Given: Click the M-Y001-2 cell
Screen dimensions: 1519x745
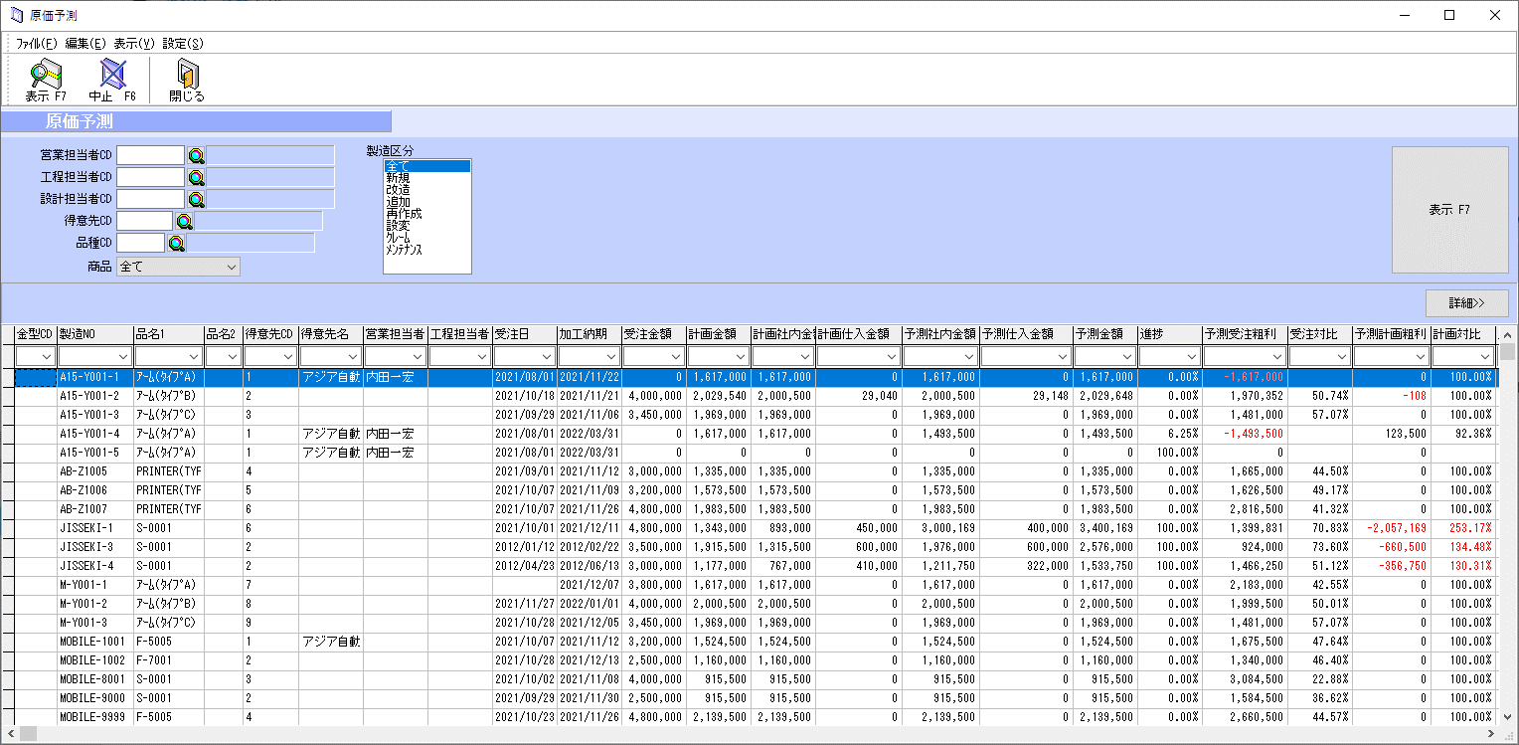Looking at the screenshot, I should pos(95,604).
